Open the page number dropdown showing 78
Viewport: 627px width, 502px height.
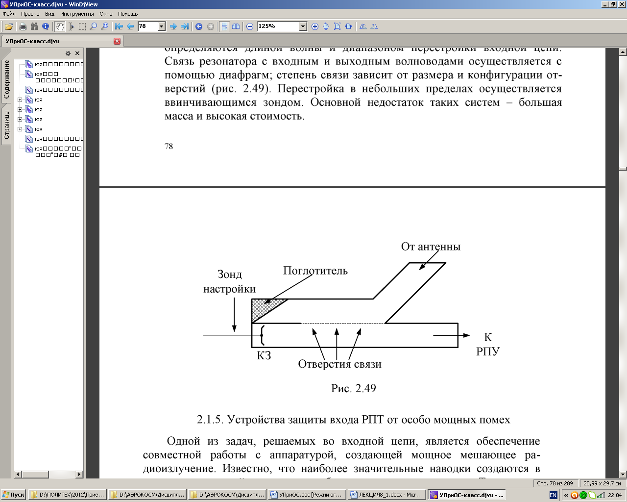[x=162, y=26]
